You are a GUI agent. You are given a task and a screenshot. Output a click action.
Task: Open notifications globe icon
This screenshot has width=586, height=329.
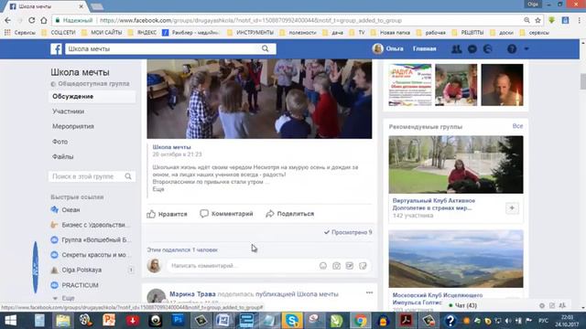488,48
